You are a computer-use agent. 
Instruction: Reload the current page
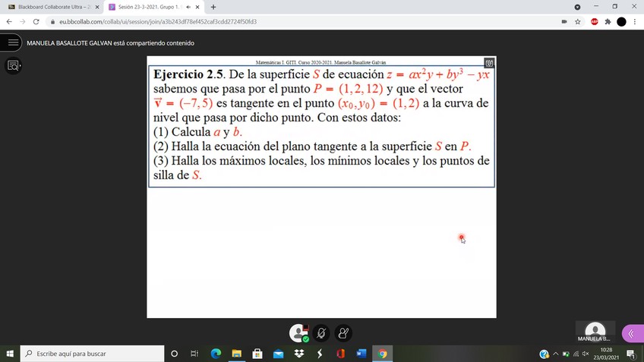pyautogui.click(x=36, y=22)
